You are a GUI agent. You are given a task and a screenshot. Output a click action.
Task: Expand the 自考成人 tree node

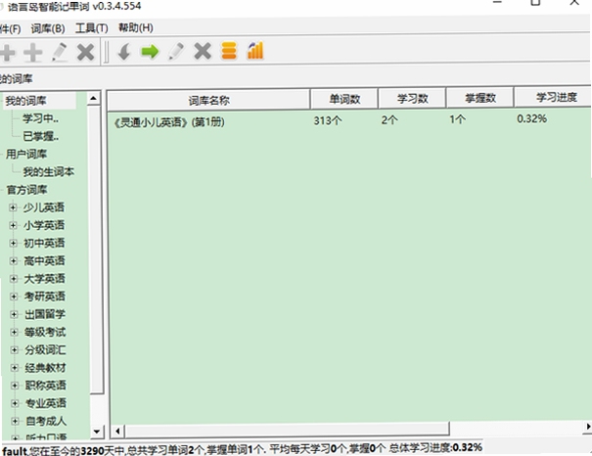[15, 421]
